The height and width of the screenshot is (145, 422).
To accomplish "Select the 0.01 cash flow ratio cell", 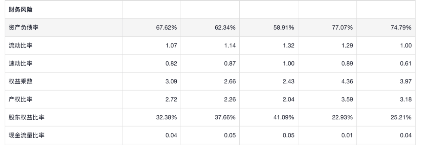I will pyautogui.click(x=347, y=135).
